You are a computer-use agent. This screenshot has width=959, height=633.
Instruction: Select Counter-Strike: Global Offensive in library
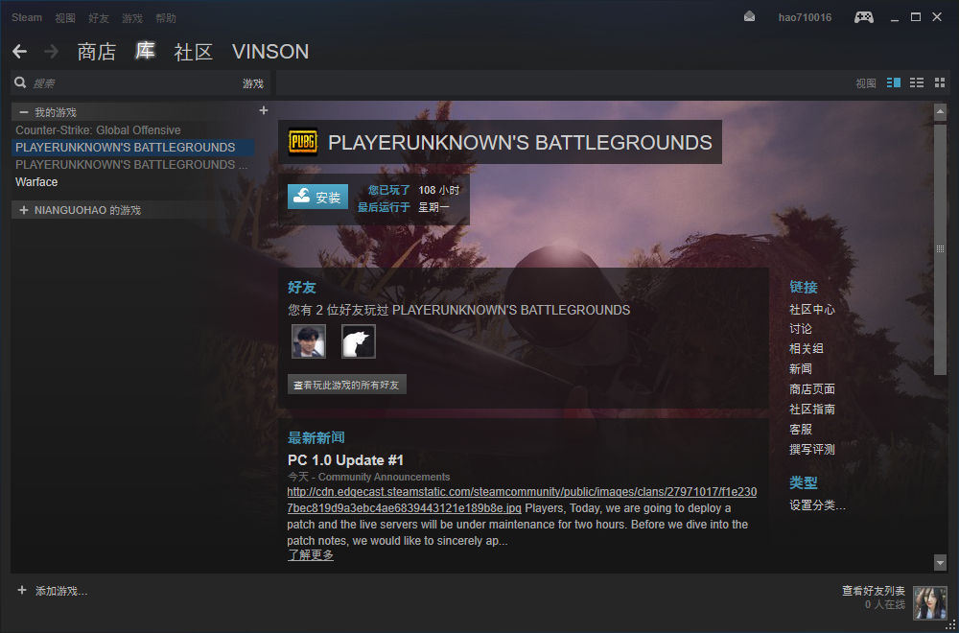[x=132, y=130]
